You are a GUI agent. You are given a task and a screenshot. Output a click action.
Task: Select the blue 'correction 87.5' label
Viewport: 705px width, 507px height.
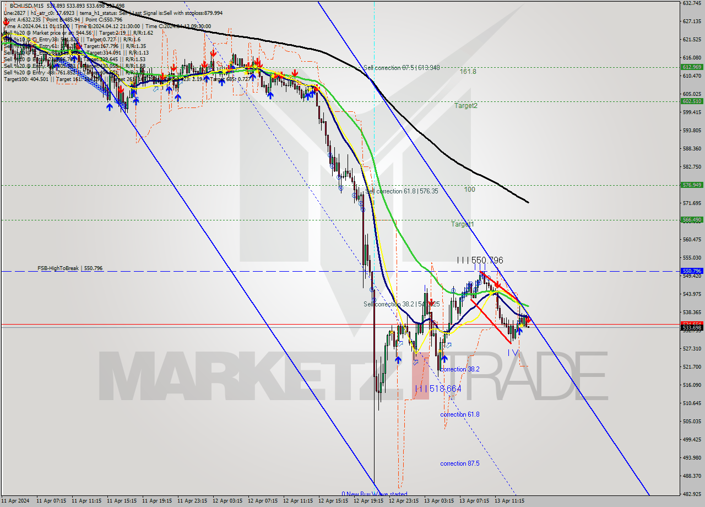coord(460,463)
